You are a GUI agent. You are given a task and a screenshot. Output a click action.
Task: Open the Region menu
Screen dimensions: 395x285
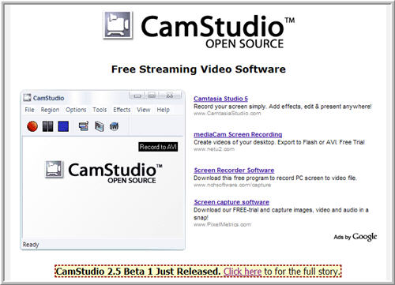coord(50,110)
